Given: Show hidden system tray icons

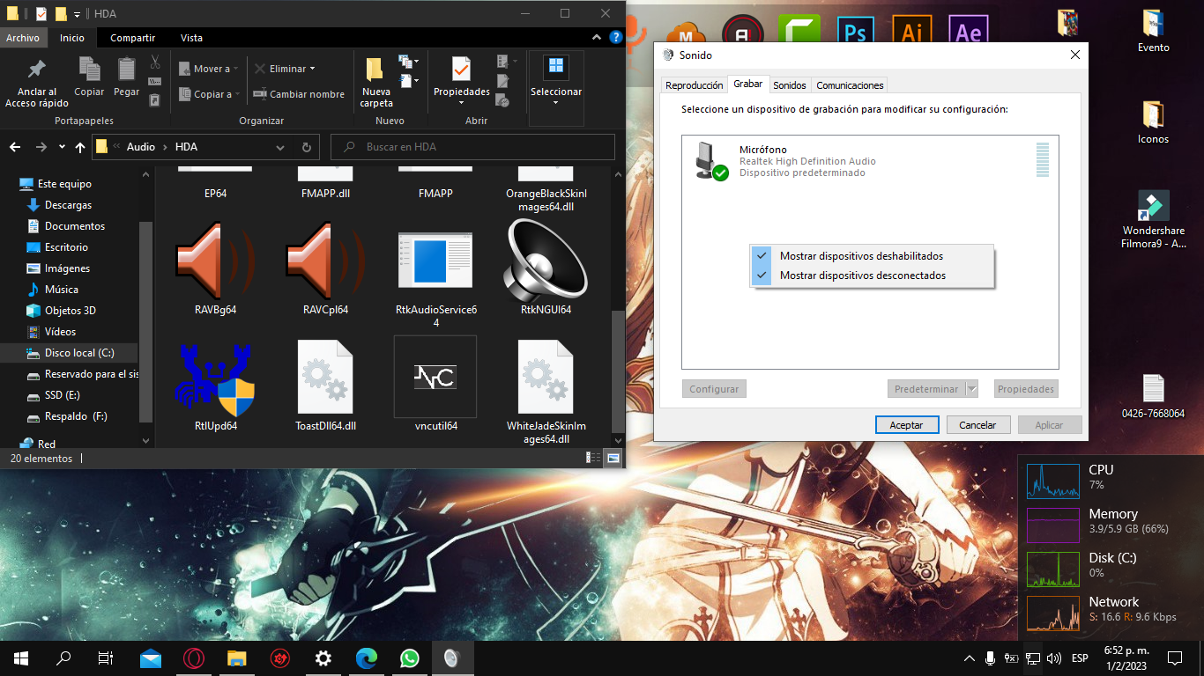Looking at the screenshot, I should point(970,658).
